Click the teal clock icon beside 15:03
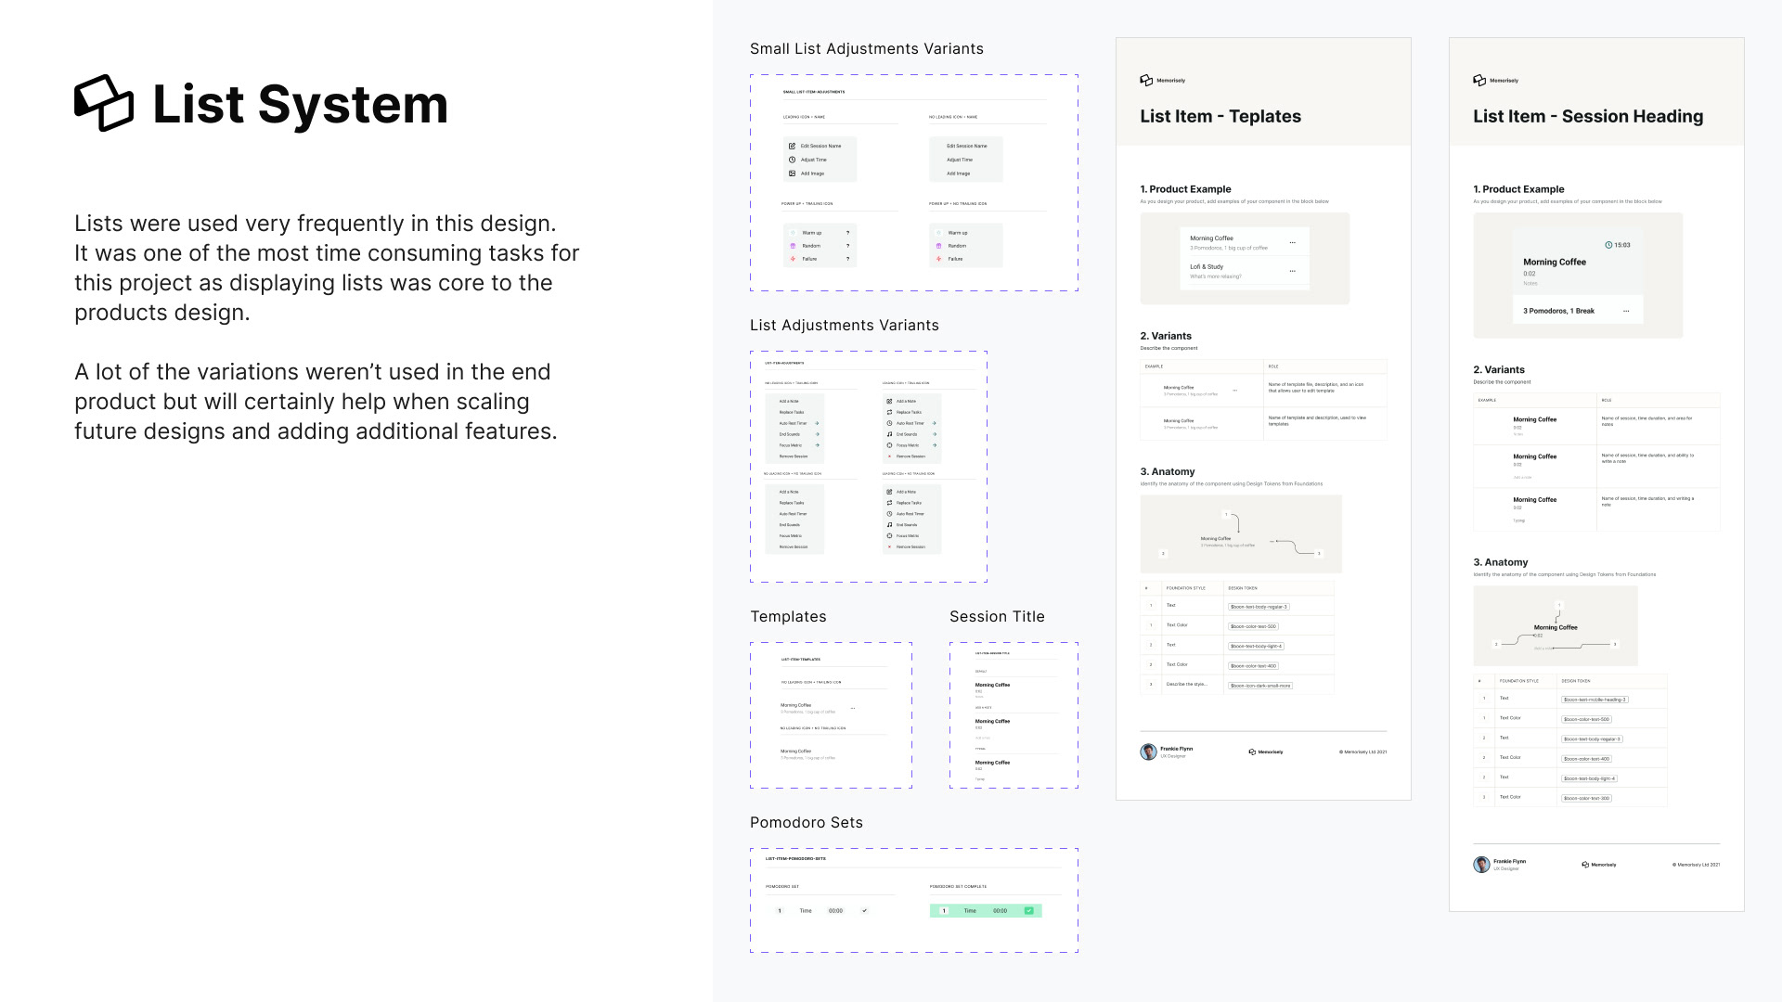 click(1608, 245)
